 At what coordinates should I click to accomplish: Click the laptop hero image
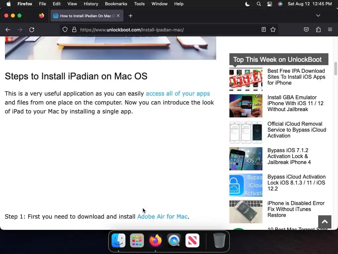110,48
